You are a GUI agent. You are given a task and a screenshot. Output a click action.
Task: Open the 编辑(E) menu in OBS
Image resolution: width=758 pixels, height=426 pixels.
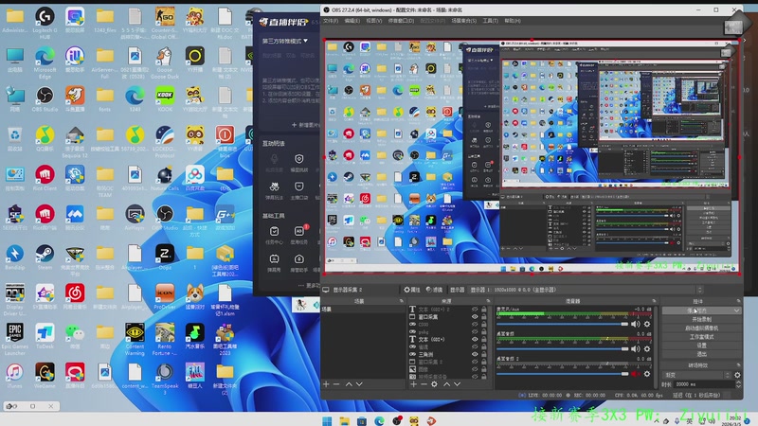point(352,21)
